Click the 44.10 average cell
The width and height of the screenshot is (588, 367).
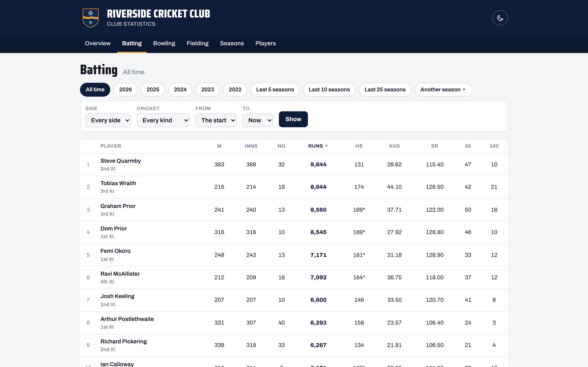[394, 187]
